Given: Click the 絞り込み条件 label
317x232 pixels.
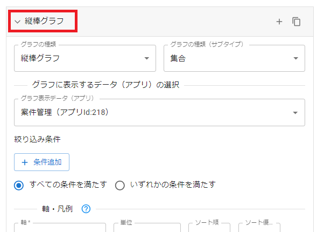Looking at the screenshot, I should 37,139.
